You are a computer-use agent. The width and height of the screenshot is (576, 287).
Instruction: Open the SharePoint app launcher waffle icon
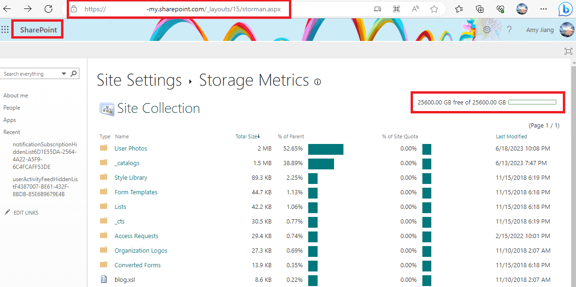click(x=5, y=29)
